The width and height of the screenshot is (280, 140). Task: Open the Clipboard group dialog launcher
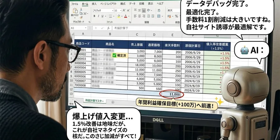click(89, 22)
